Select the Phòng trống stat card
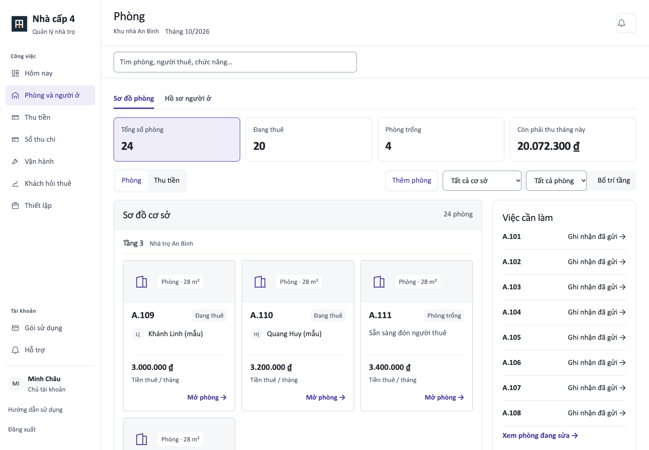The height and width of the screenshot is (450, 649). click(441, 139)
